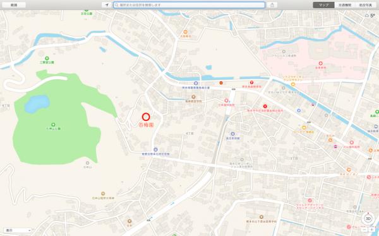This screenshot has width=379, height=236.
Task: Select the マップ map view tab
Action: [323, 5]
